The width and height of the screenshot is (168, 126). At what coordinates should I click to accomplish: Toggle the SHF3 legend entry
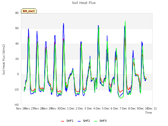(x=100, y=121)
